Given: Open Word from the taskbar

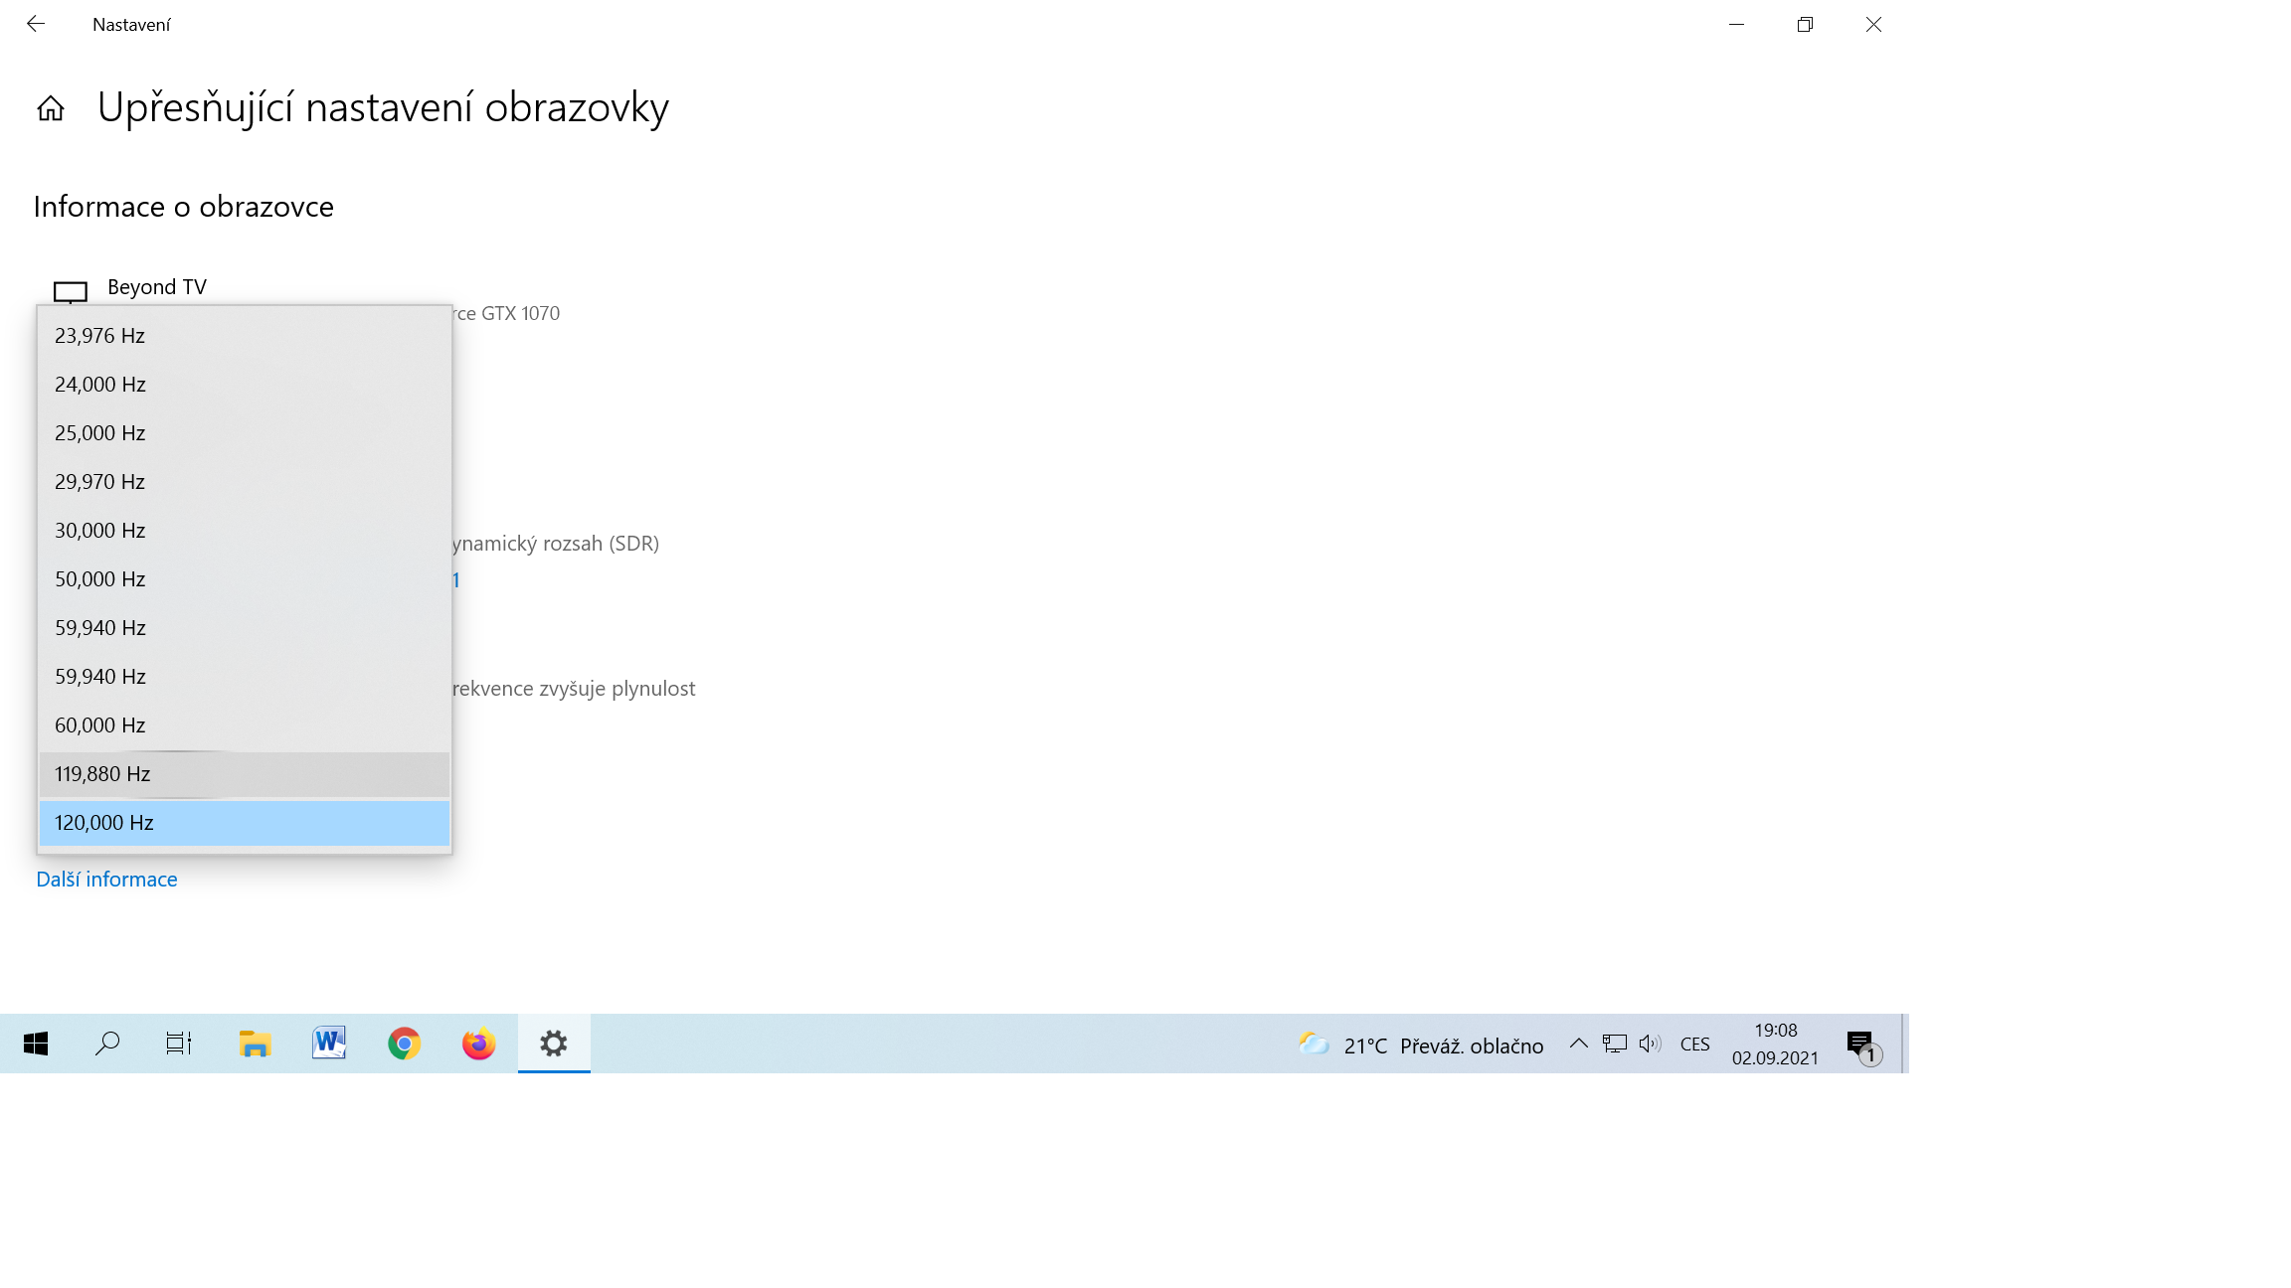Looking at the screenshot, I should click(x=329, y=1044).
